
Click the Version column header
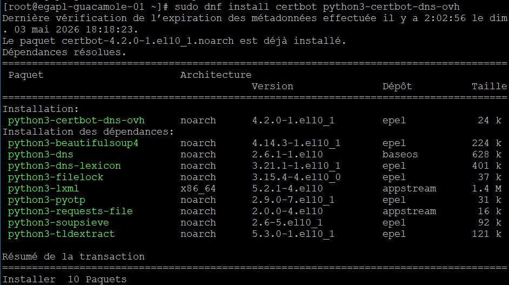point(273,87)
